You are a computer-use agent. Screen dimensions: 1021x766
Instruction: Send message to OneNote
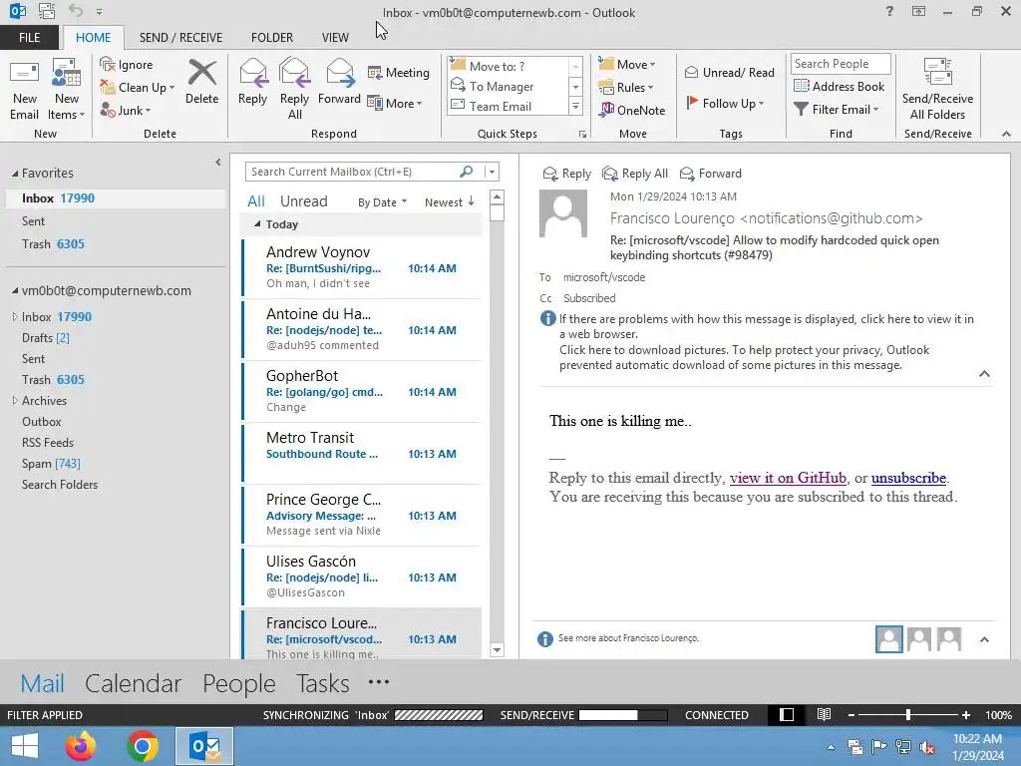[x=632, y=110]
